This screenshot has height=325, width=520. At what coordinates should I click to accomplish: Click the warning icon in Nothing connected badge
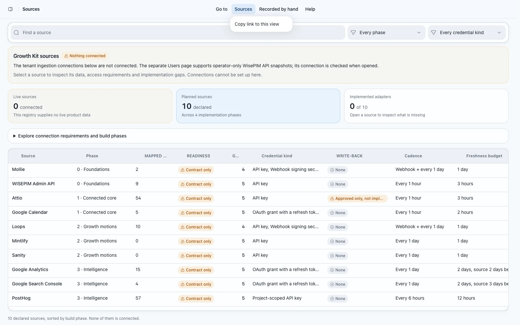(66, 56)
